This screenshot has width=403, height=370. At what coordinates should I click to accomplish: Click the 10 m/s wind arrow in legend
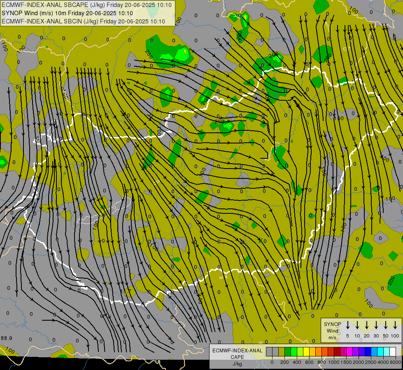coord(357,325)
